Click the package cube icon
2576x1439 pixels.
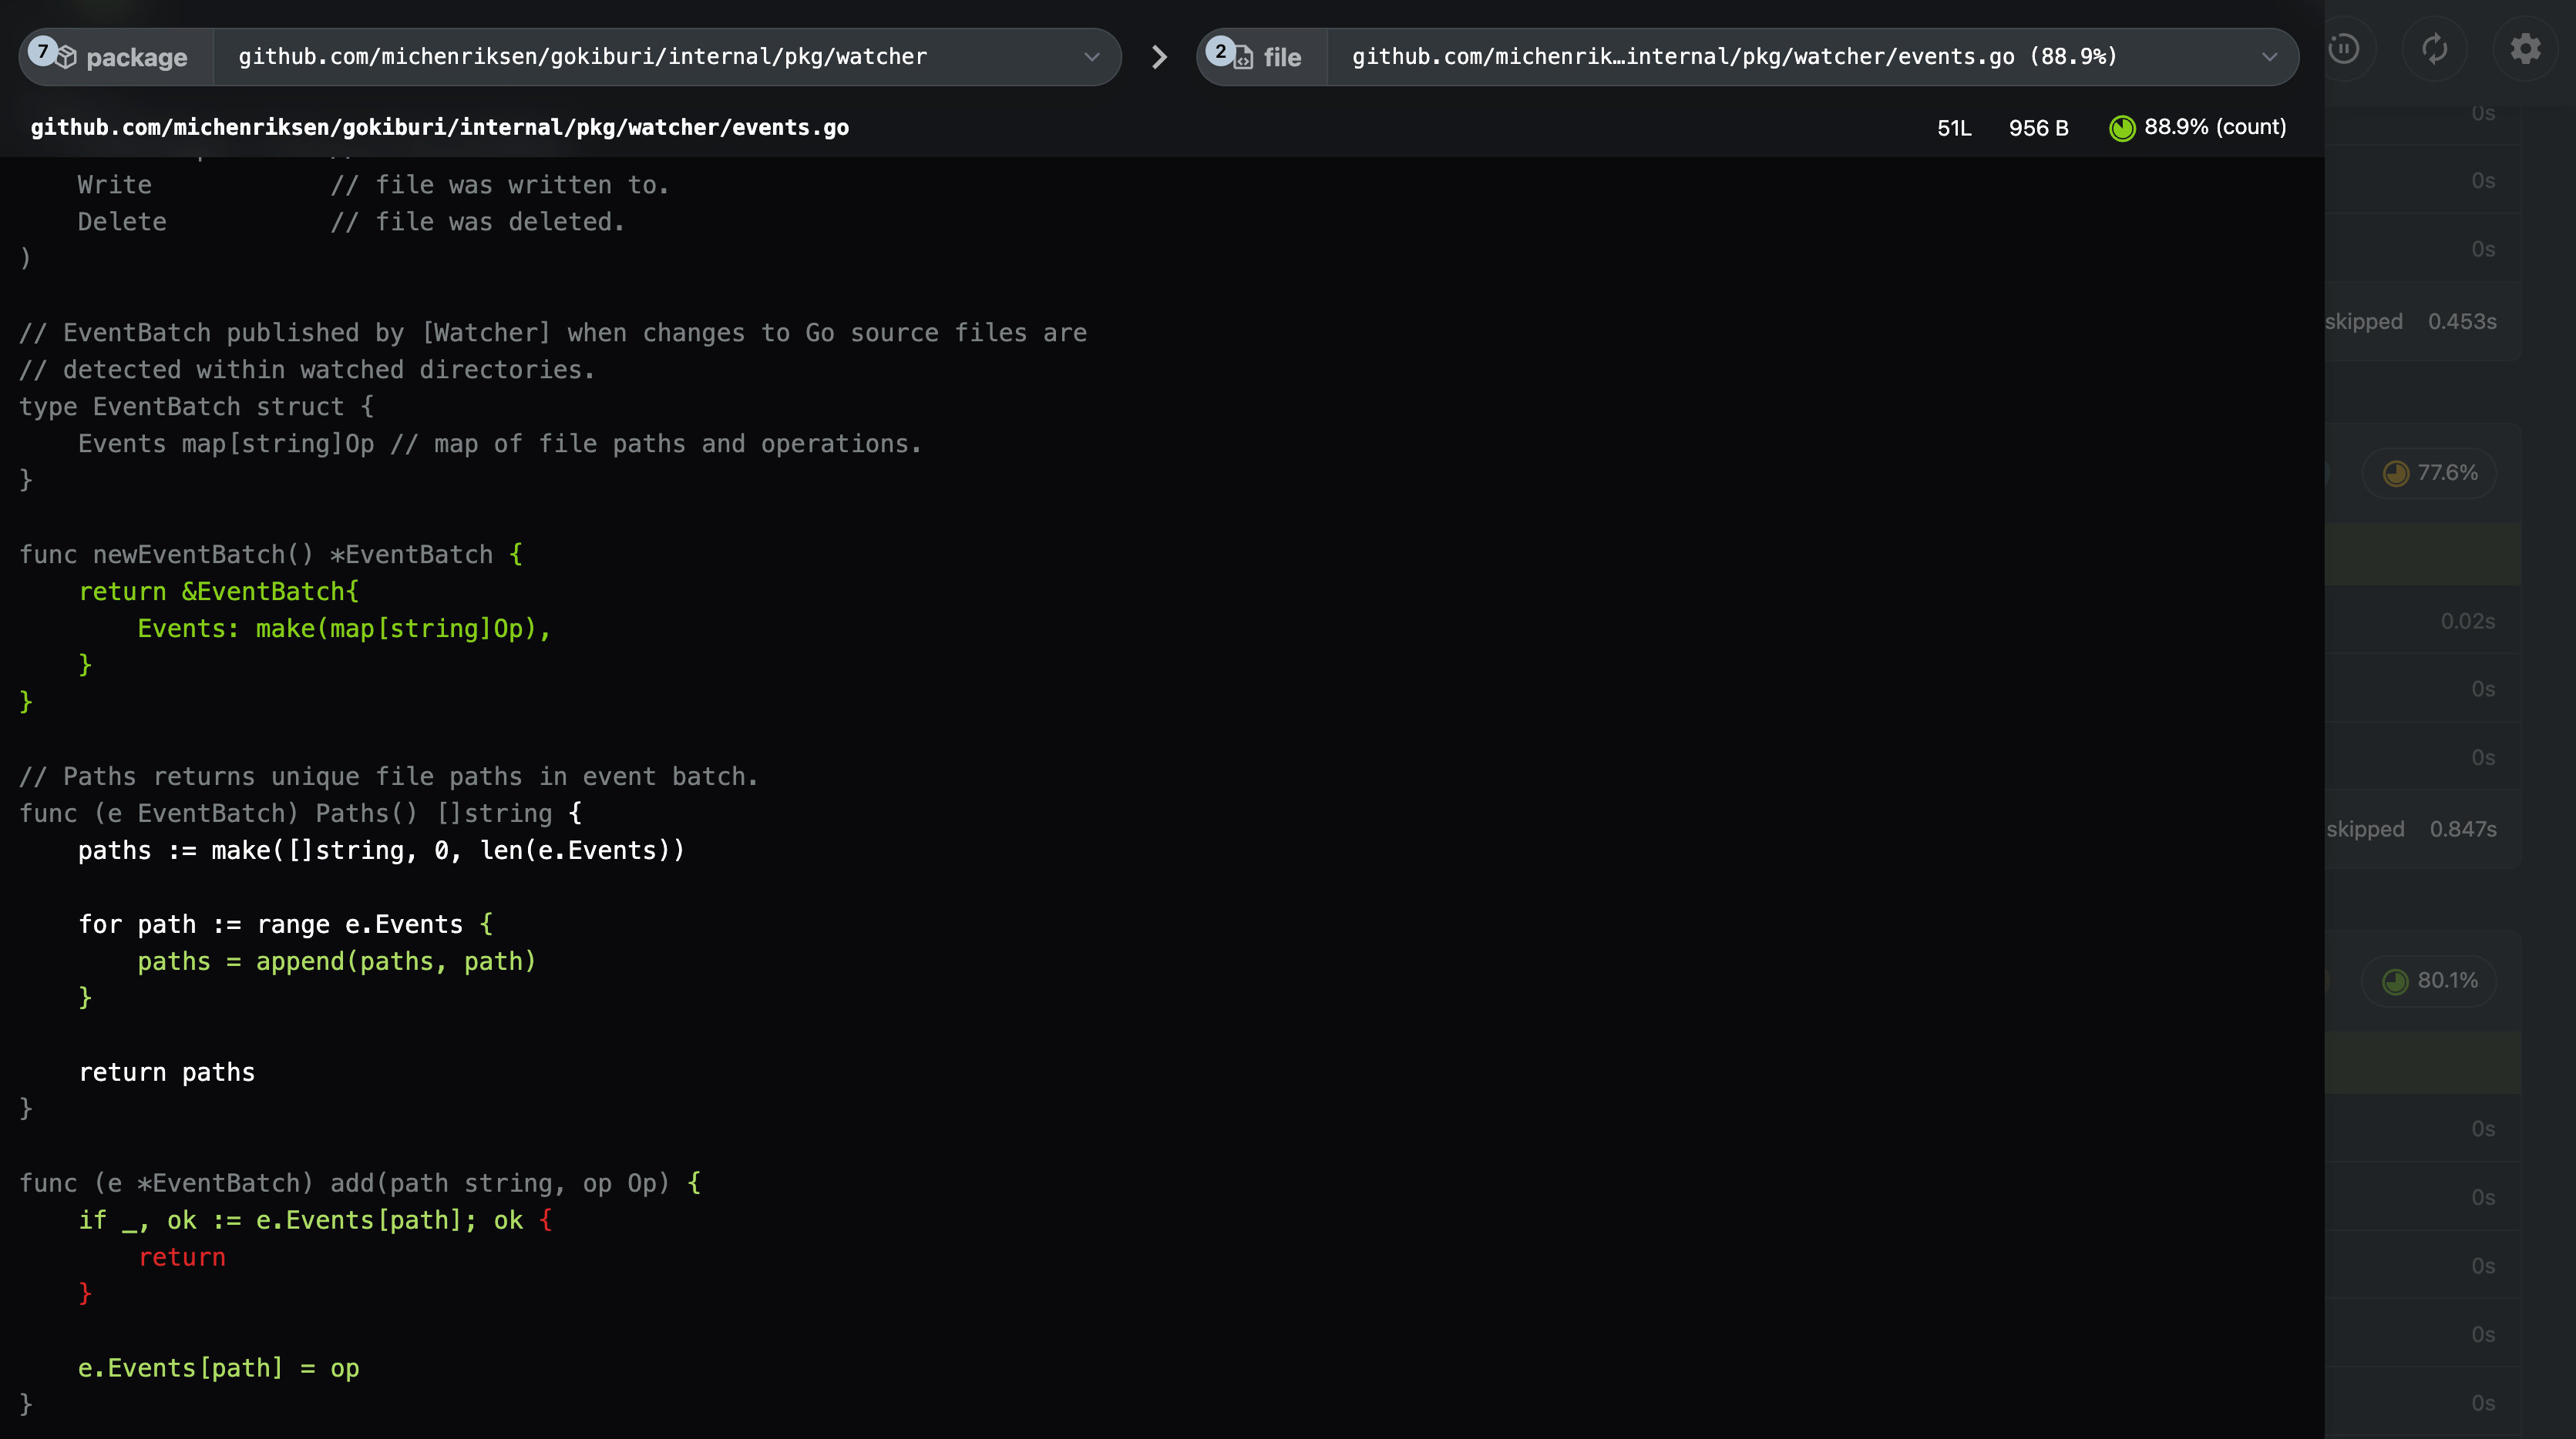(x=66, y=58)
